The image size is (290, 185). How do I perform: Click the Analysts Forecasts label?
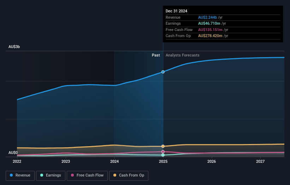pyautogui.click(x=182, y=55)
